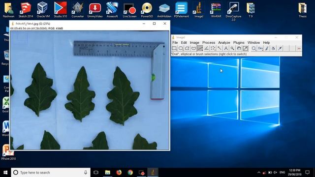315x177 pixels.
Task: Click the rightmost leaf in top row
Action: pos(122,96)
